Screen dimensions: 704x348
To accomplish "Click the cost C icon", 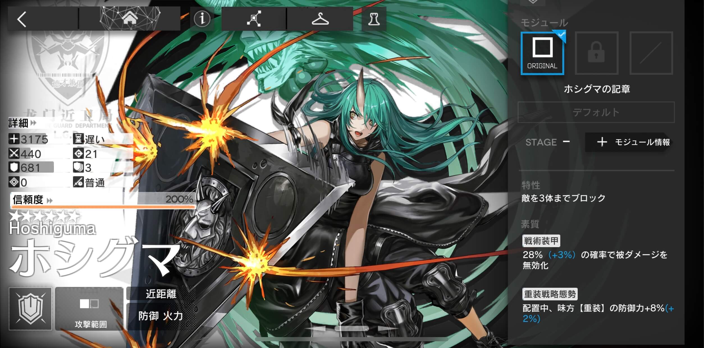I will (78, 154).
